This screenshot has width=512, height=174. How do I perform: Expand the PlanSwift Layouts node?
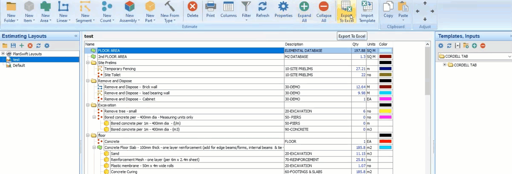pos(3,54)
